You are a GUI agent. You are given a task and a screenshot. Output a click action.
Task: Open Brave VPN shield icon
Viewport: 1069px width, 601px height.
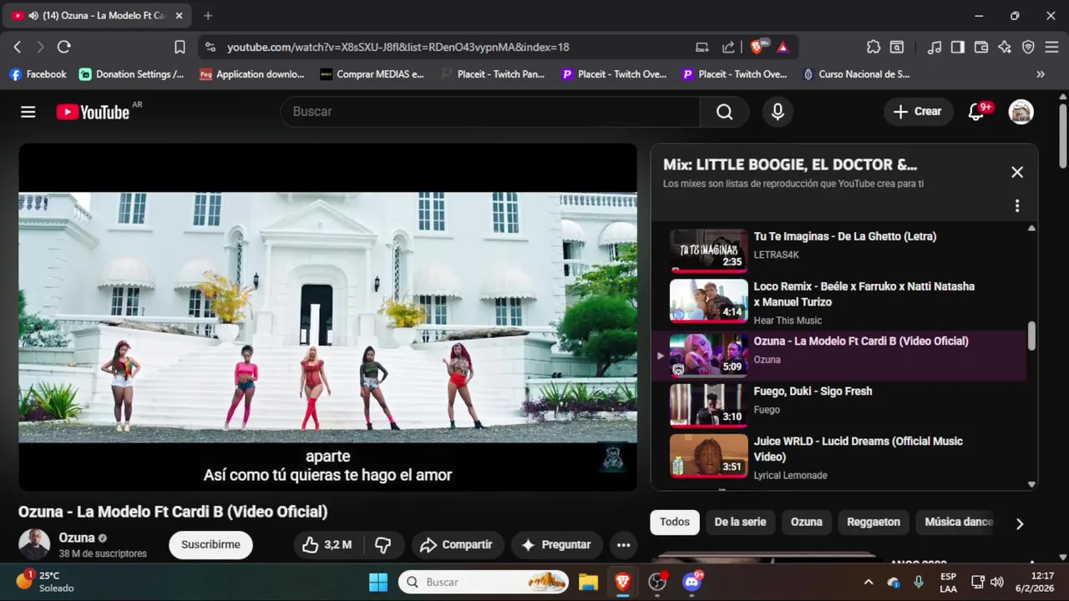click(x=1028, y=48)
